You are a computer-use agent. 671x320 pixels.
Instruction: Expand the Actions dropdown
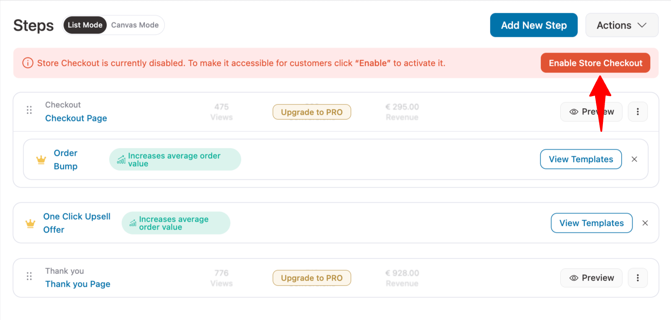(621, 25)
